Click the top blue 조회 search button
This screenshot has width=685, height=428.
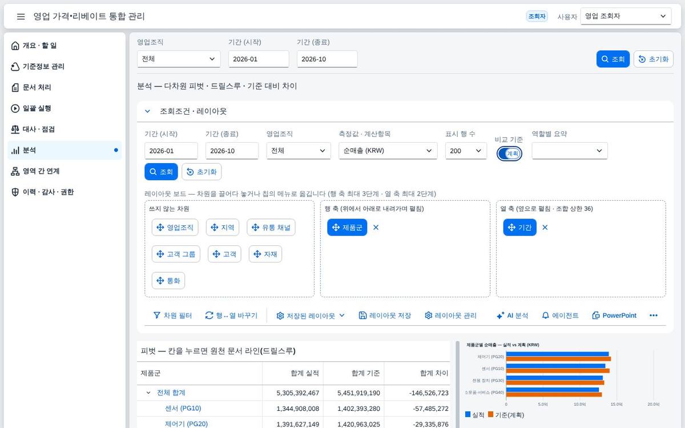coord(613,59)
